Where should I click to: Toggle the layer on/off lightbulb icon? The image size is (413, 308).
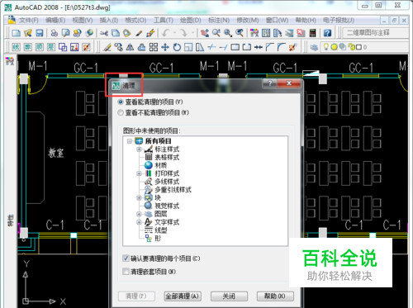(326, 47)
